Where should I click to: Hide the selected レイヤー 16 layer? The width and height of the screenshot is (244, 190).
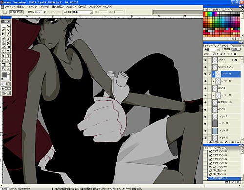tap(205, 74)
